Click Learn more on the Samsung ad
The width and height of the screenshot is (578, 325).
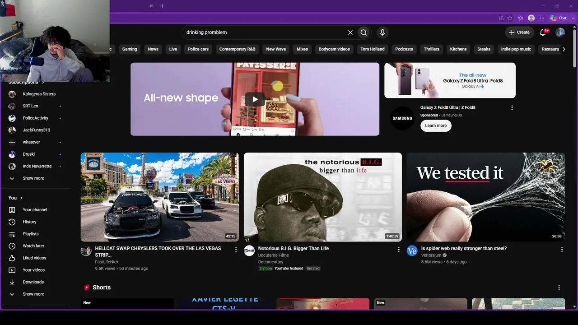436,125
